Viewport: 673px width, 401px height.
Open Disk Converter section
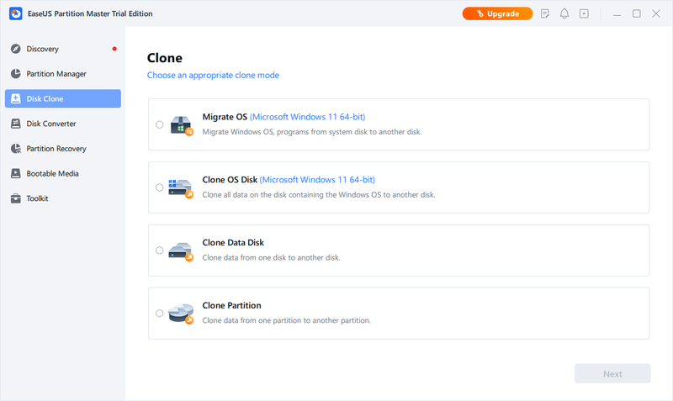pyautogui.click(x=62, y=124)
